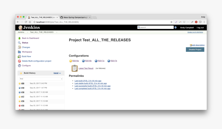Click the build history find field
This screenshot has width=222, height=129.
click(41, 79)
